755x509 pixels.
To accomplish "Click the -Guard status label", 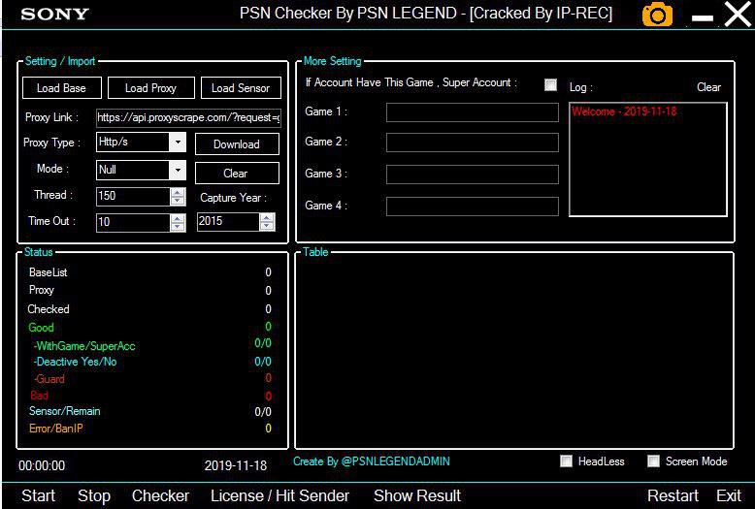I will [x=49, y=379].
